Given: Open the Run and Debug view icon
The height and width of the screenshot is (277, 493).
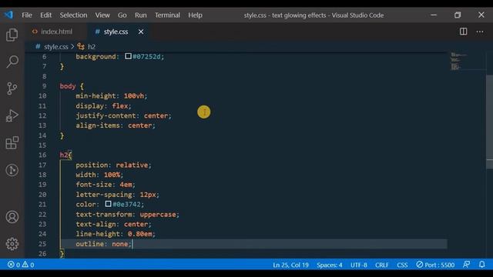Looking at the screenshot, I should tap(12, 115).
